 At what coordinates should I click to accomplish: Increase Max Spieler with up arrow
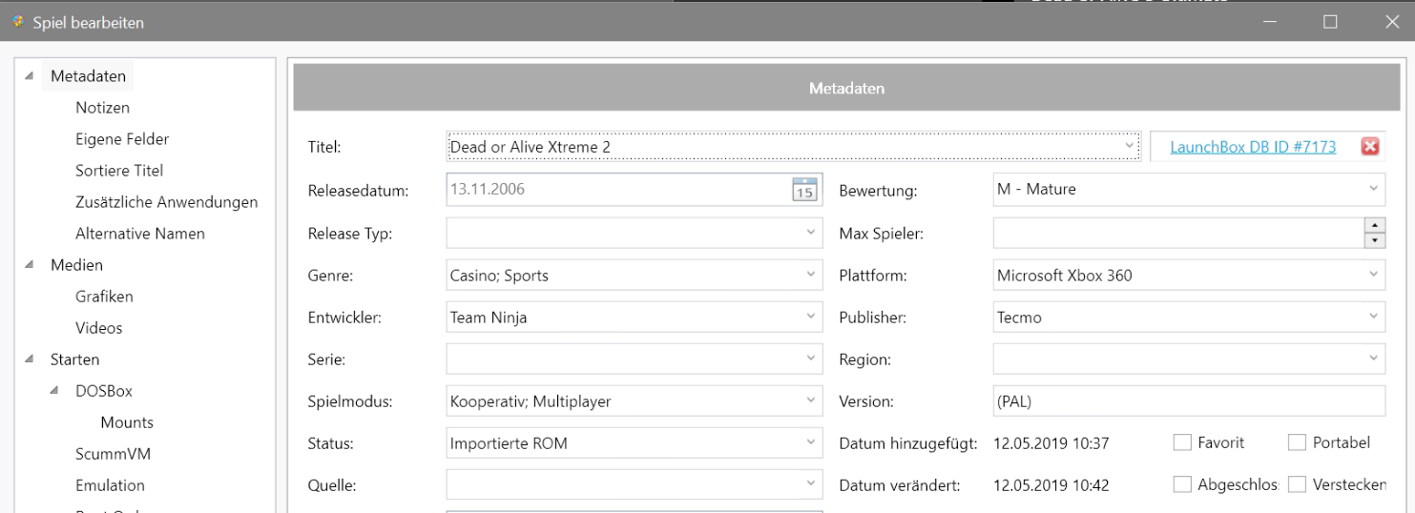point(1375,225)
